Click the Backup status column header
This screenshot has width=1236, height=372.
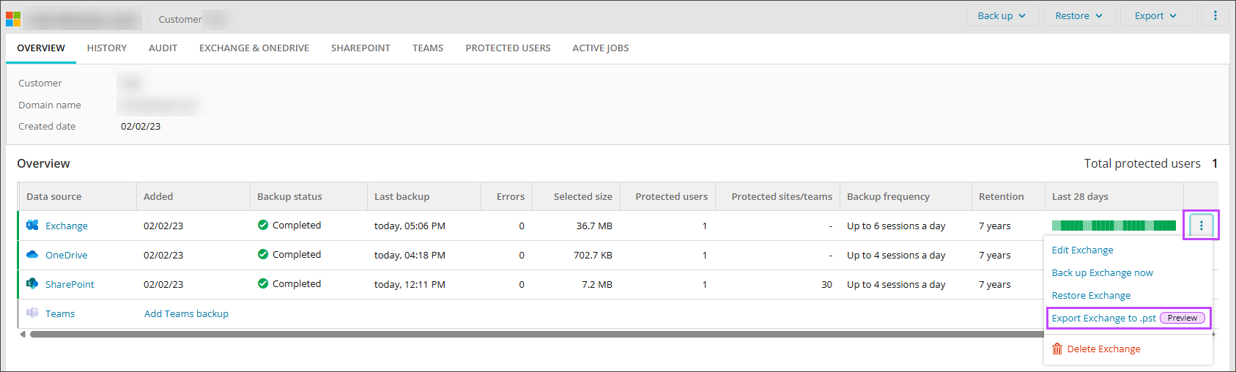(289, 196)
